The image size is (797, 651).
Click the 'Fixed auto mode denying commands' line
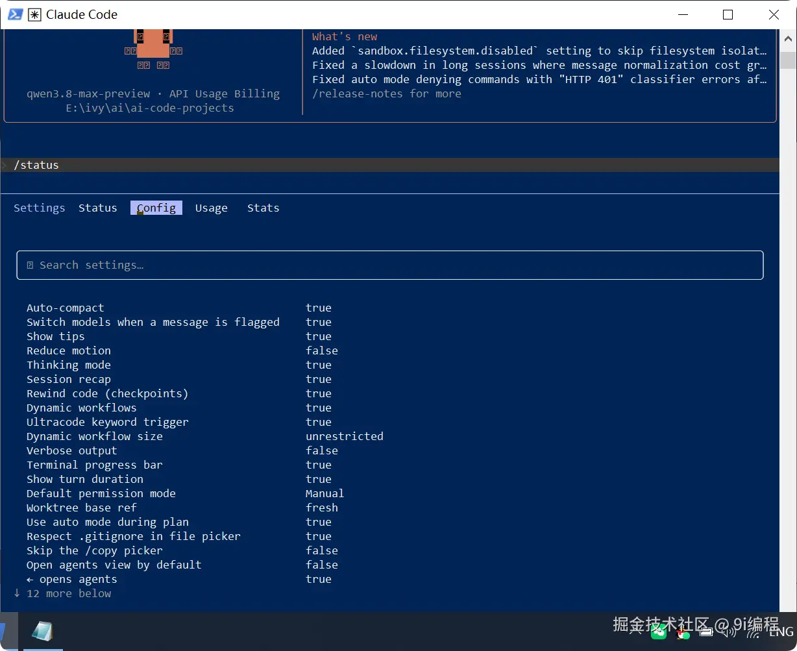click(539, 79)
